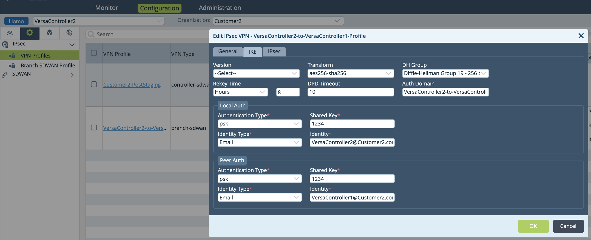Click the DPD Timeout field
Screen dimensions: 591x240
351,92
